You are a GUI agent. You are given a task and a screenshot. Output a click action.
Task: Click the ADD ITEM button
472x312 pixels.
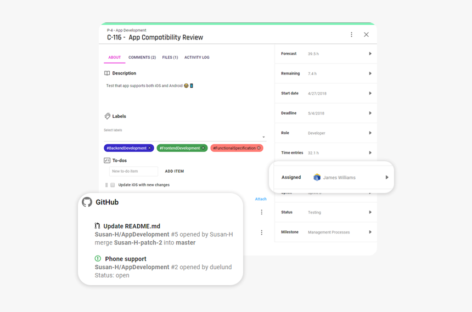(x=175, y=172)
